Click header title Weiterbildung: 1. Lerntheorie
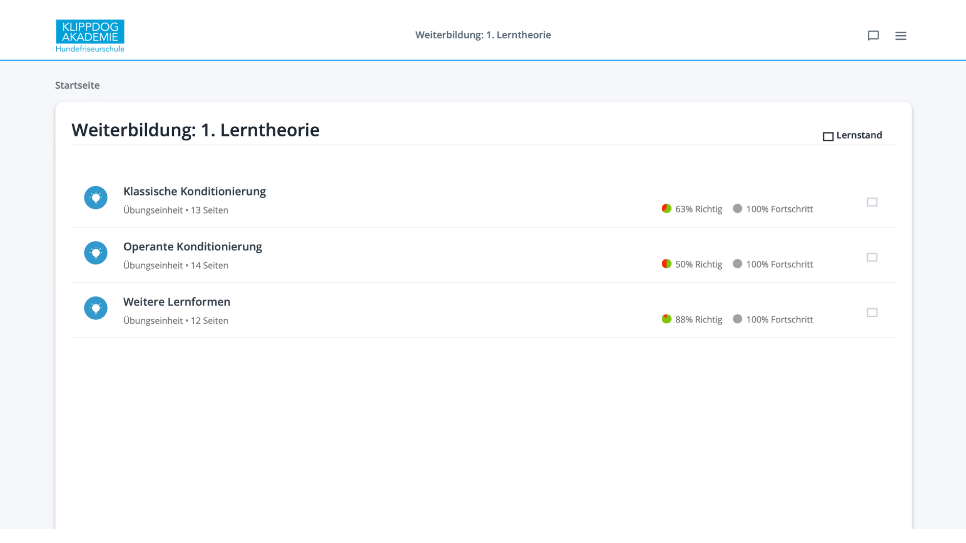This screenshot has height=543, width=966. click(483, 35)
